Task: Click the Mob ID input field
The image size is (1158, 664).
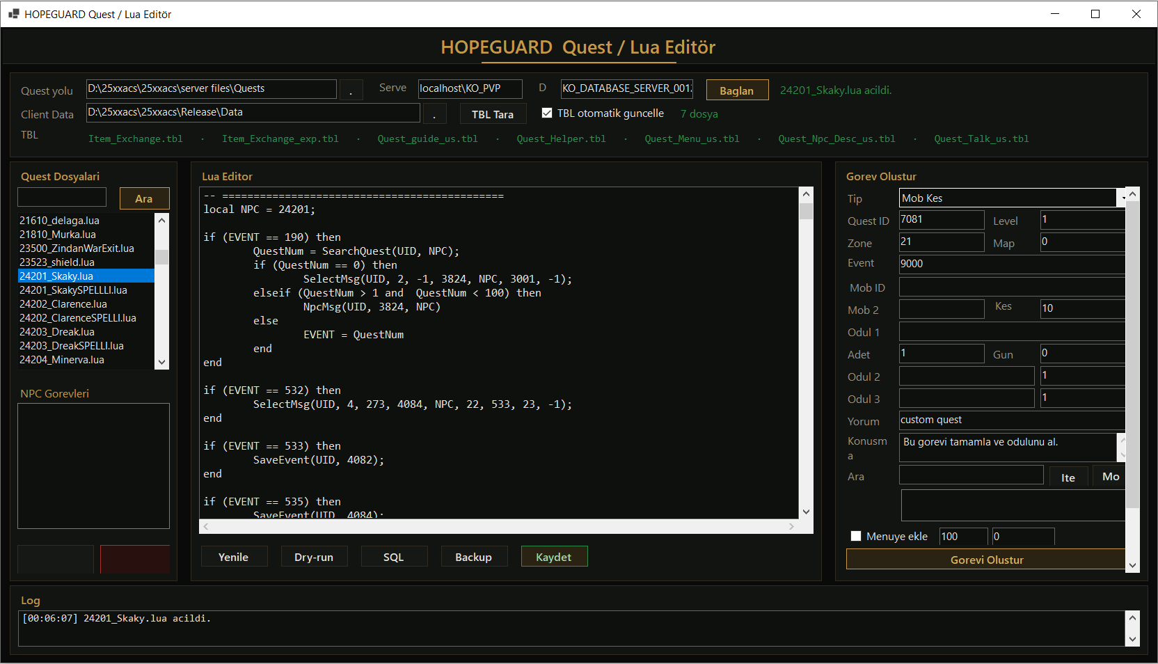Action: 1013,287
